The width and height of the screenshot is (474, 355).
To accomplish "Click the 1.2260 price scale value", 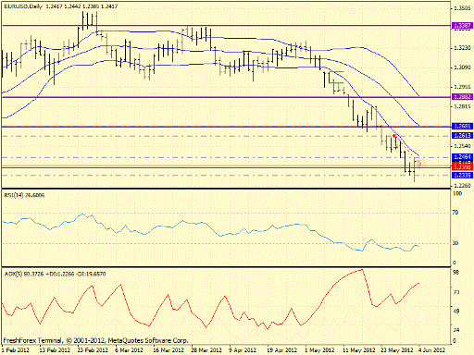I will pyautogui.click(x=462, y=185).
